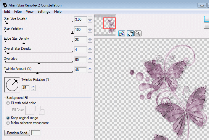The width and height of the screenshot is (209, 140).
Task: Click the Alien Skin title bar icon
Action: point(5,5)
